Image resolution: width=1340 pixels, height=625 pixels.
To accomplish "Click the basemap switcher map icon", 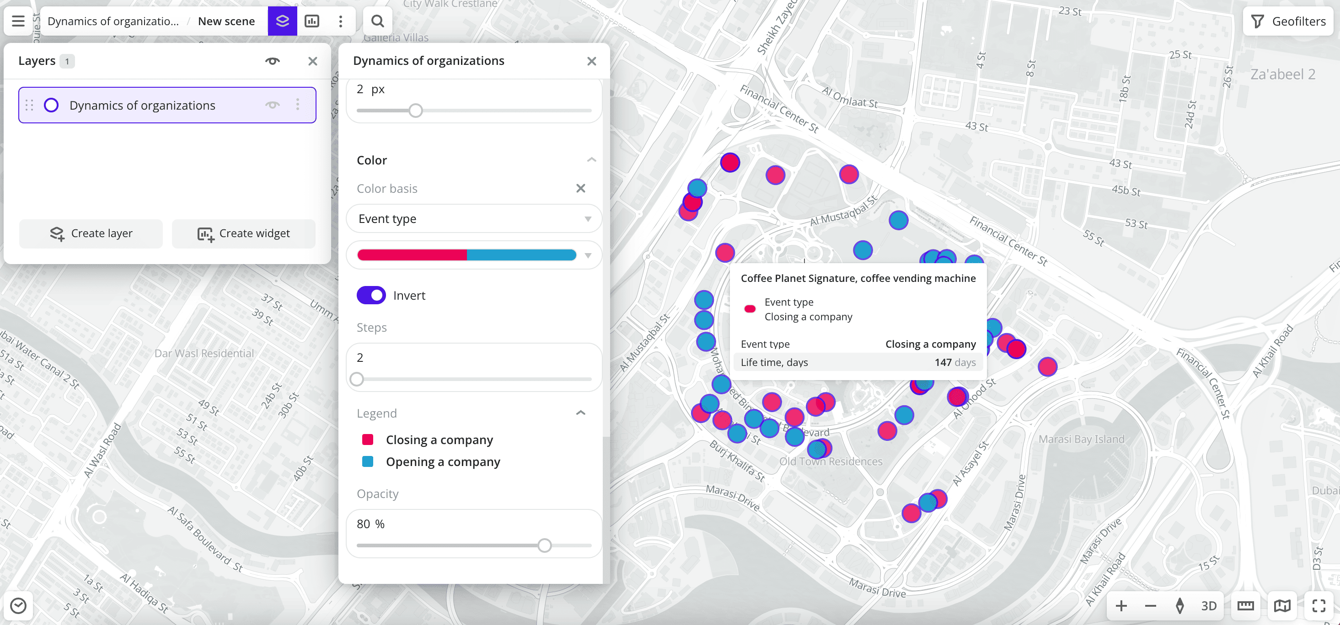I will coord(1282,605).
